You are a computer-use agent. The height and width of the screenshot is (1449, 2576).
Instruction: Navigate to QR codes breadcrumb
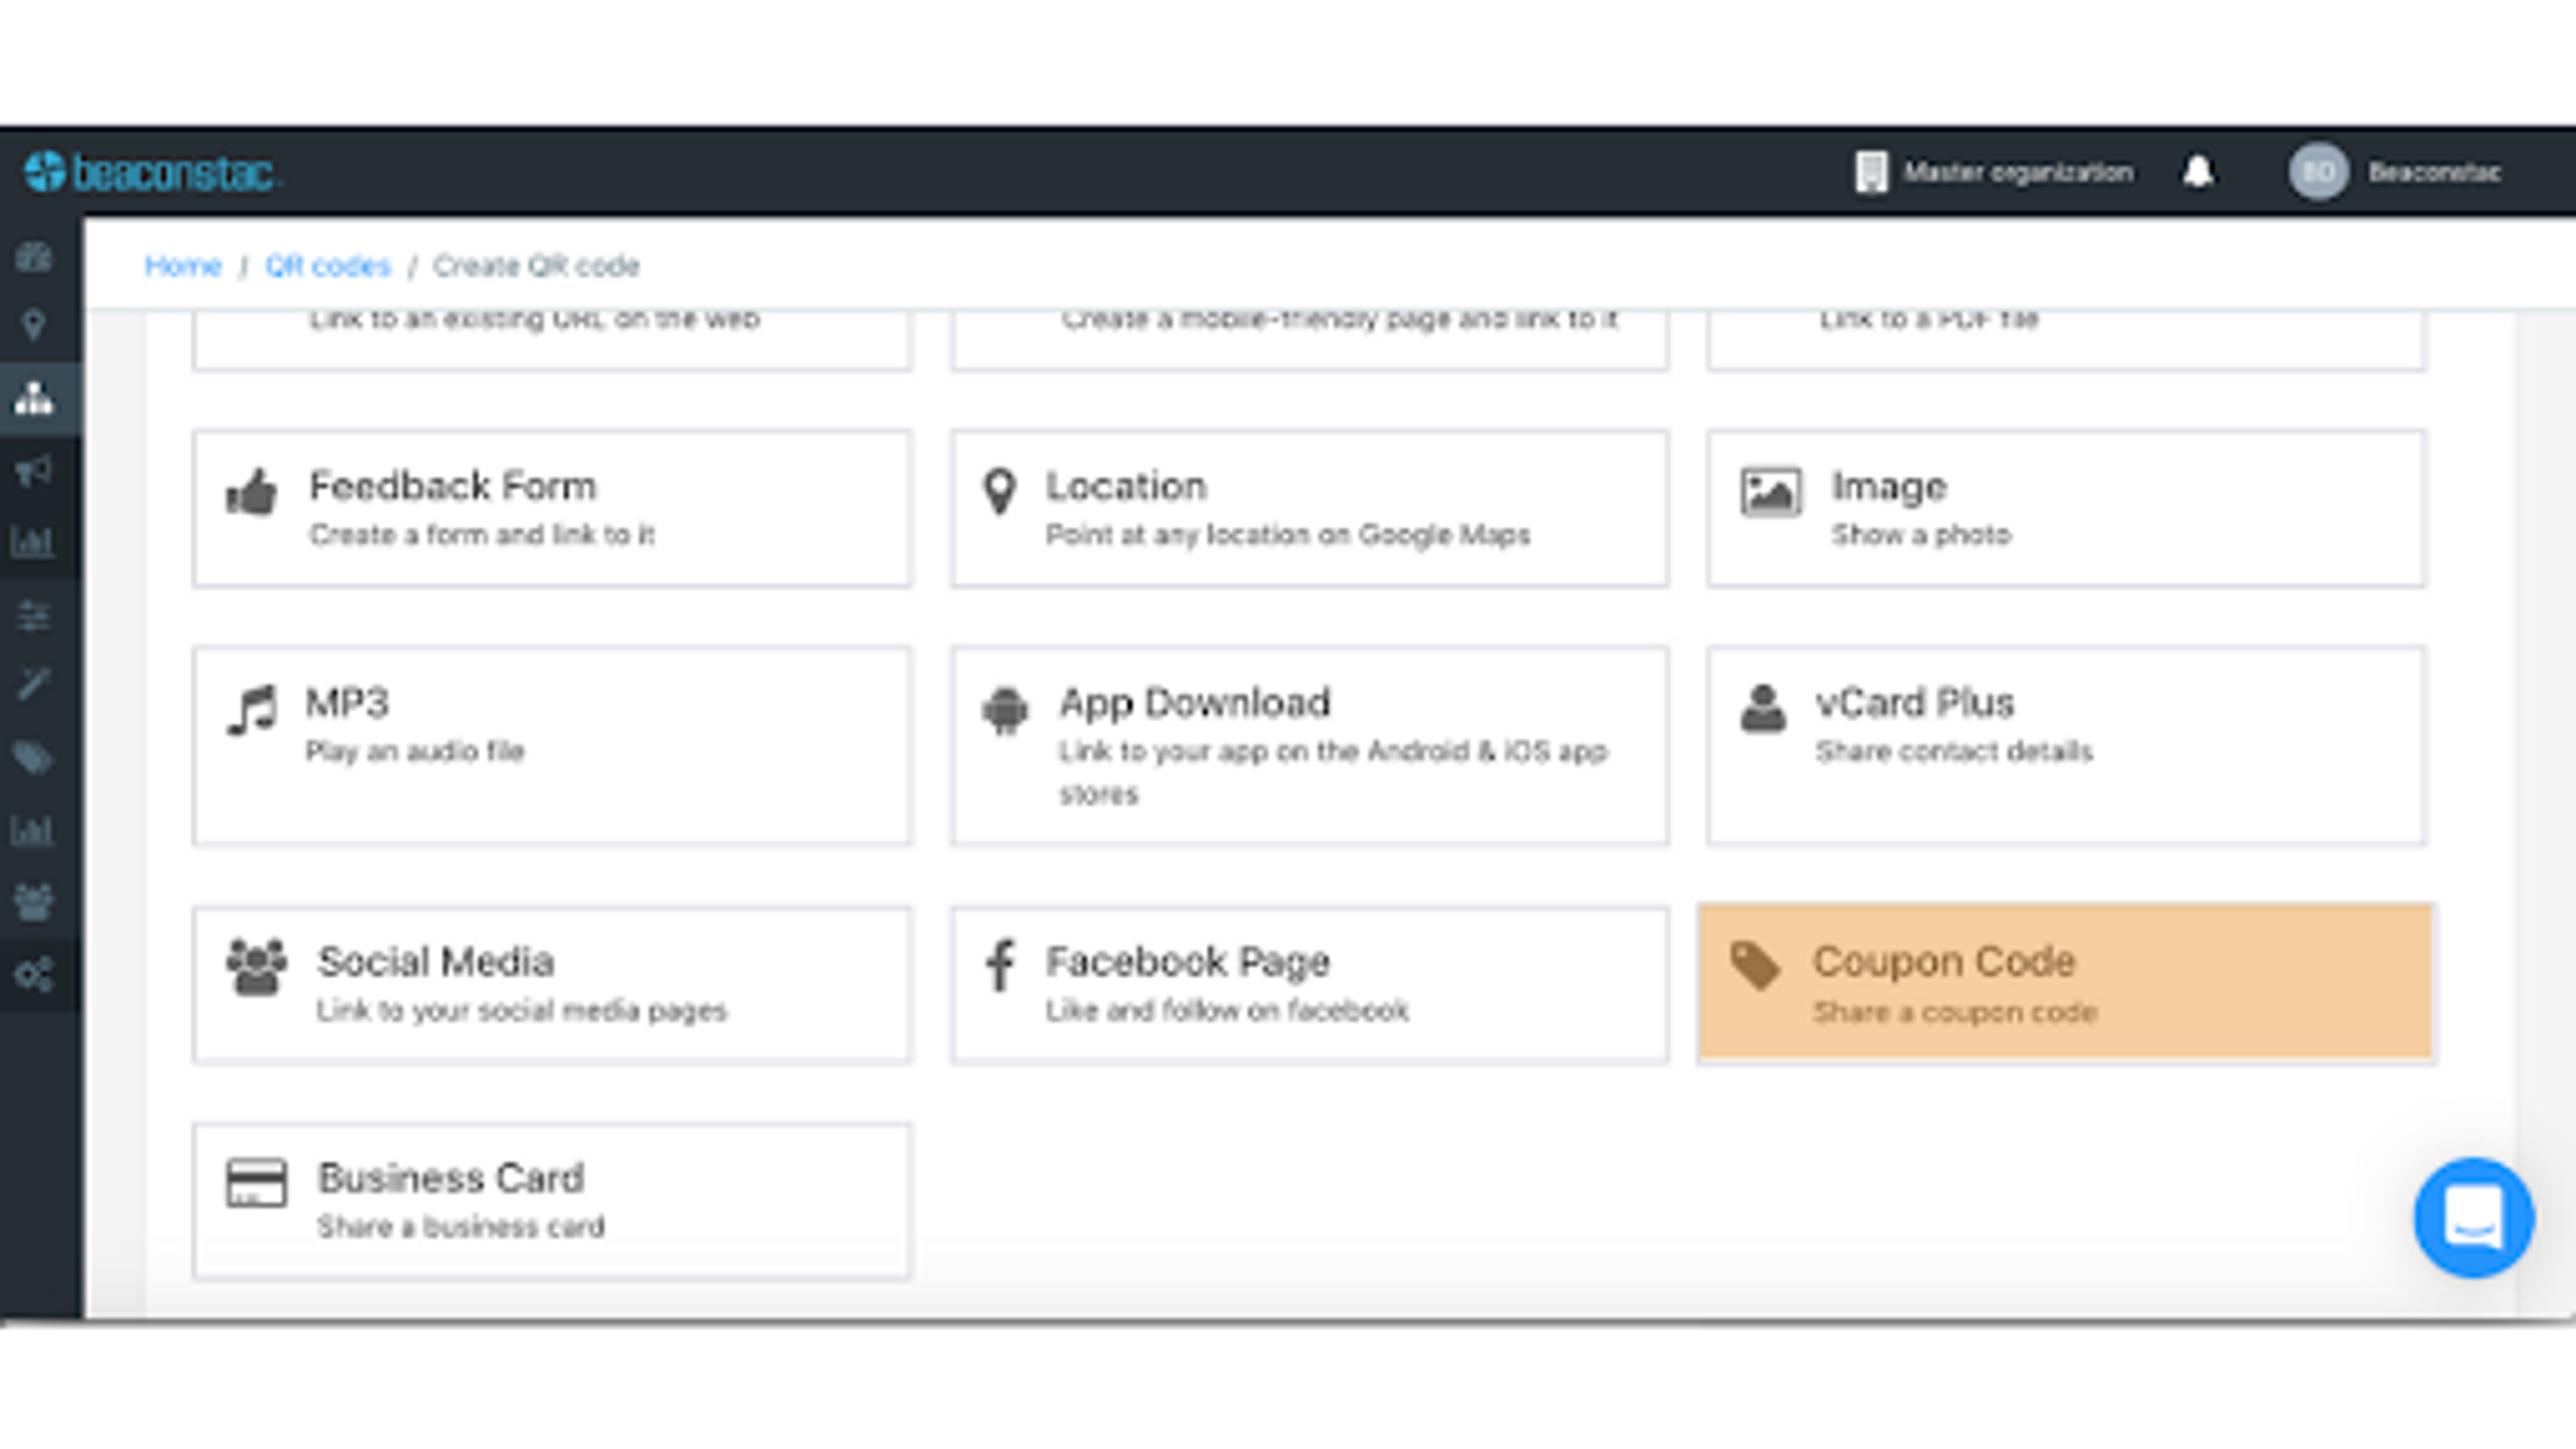point(327,266)
